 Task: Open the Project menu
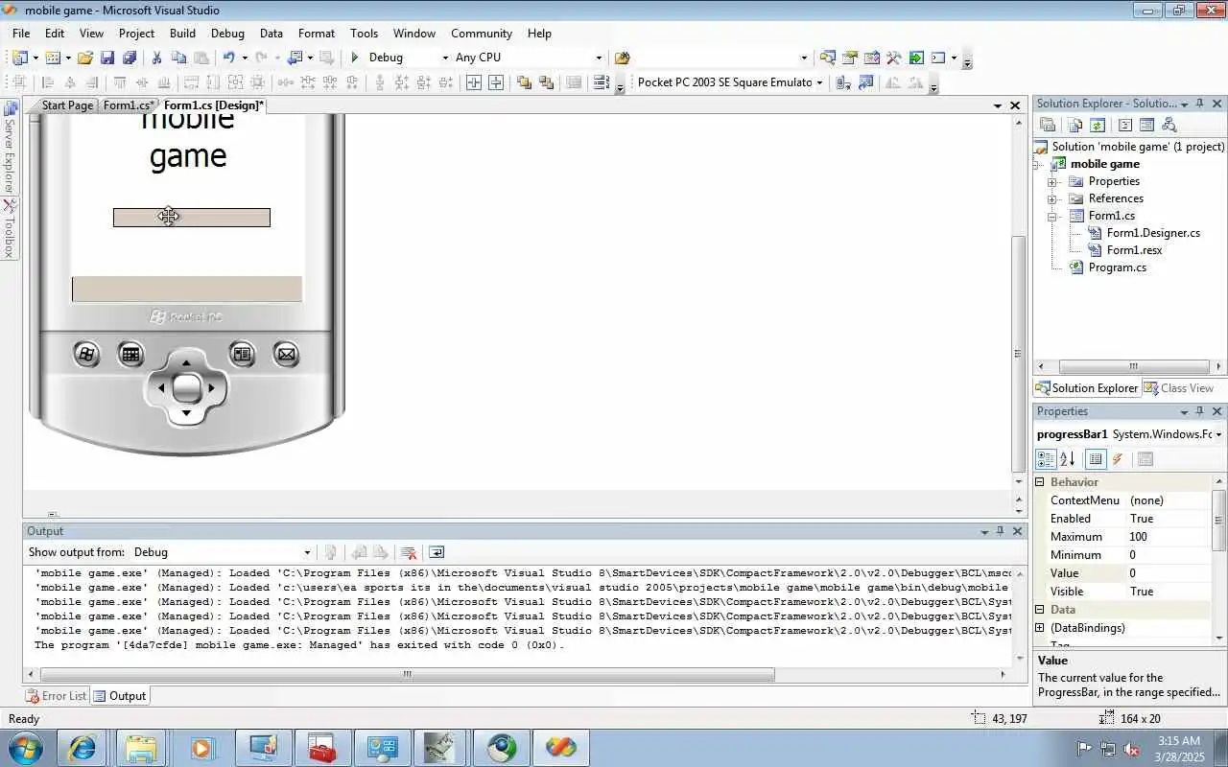pos(136,33)
